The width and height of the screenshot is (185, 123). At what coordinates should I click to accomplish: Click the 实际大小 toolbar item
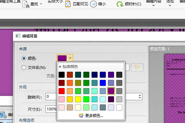(55, 1)
